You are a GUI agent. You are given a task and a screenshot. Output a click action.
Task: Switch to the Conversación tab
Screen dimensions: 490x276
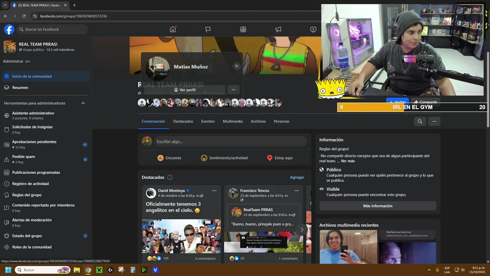(x=153, y=121)
